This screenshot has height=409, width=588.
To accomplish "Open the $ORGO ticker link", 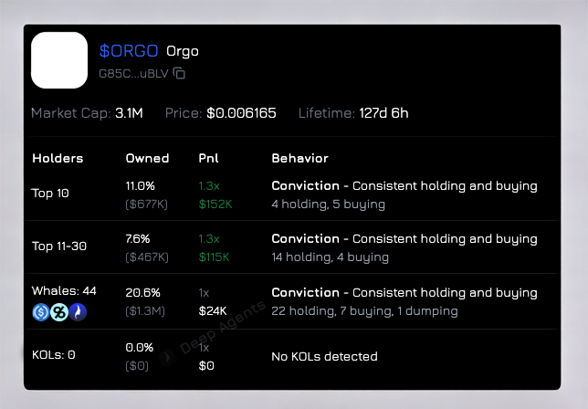I will click(129, 50).
